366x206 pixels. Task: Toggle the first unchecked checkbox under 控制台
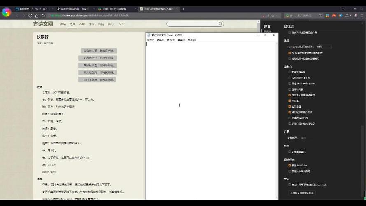click(289, 72)
